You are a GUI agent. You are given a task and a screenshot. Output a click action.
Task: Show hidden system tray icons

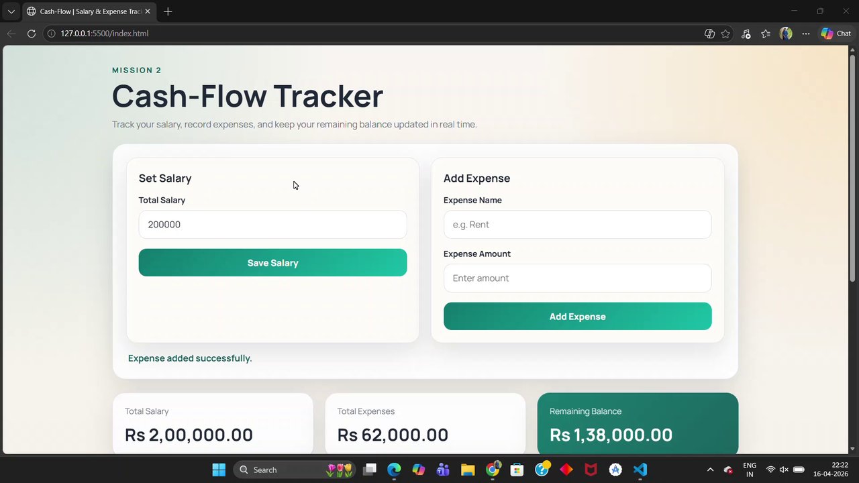710,470
